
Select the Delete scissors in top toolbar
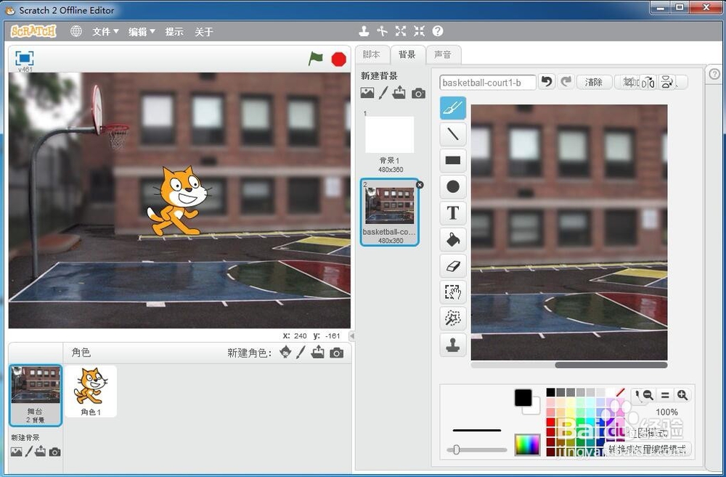click(x=382, y=31)
